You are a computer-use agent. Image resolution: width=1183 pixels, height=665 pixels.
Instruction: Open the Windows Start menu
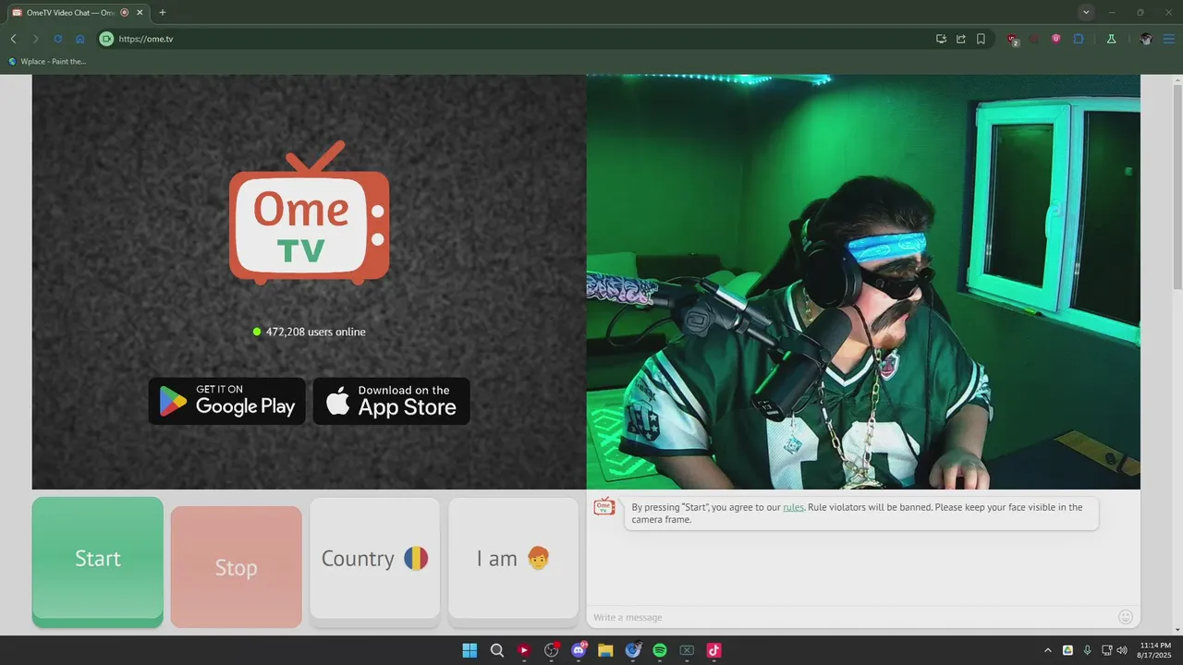coord(470,650)
